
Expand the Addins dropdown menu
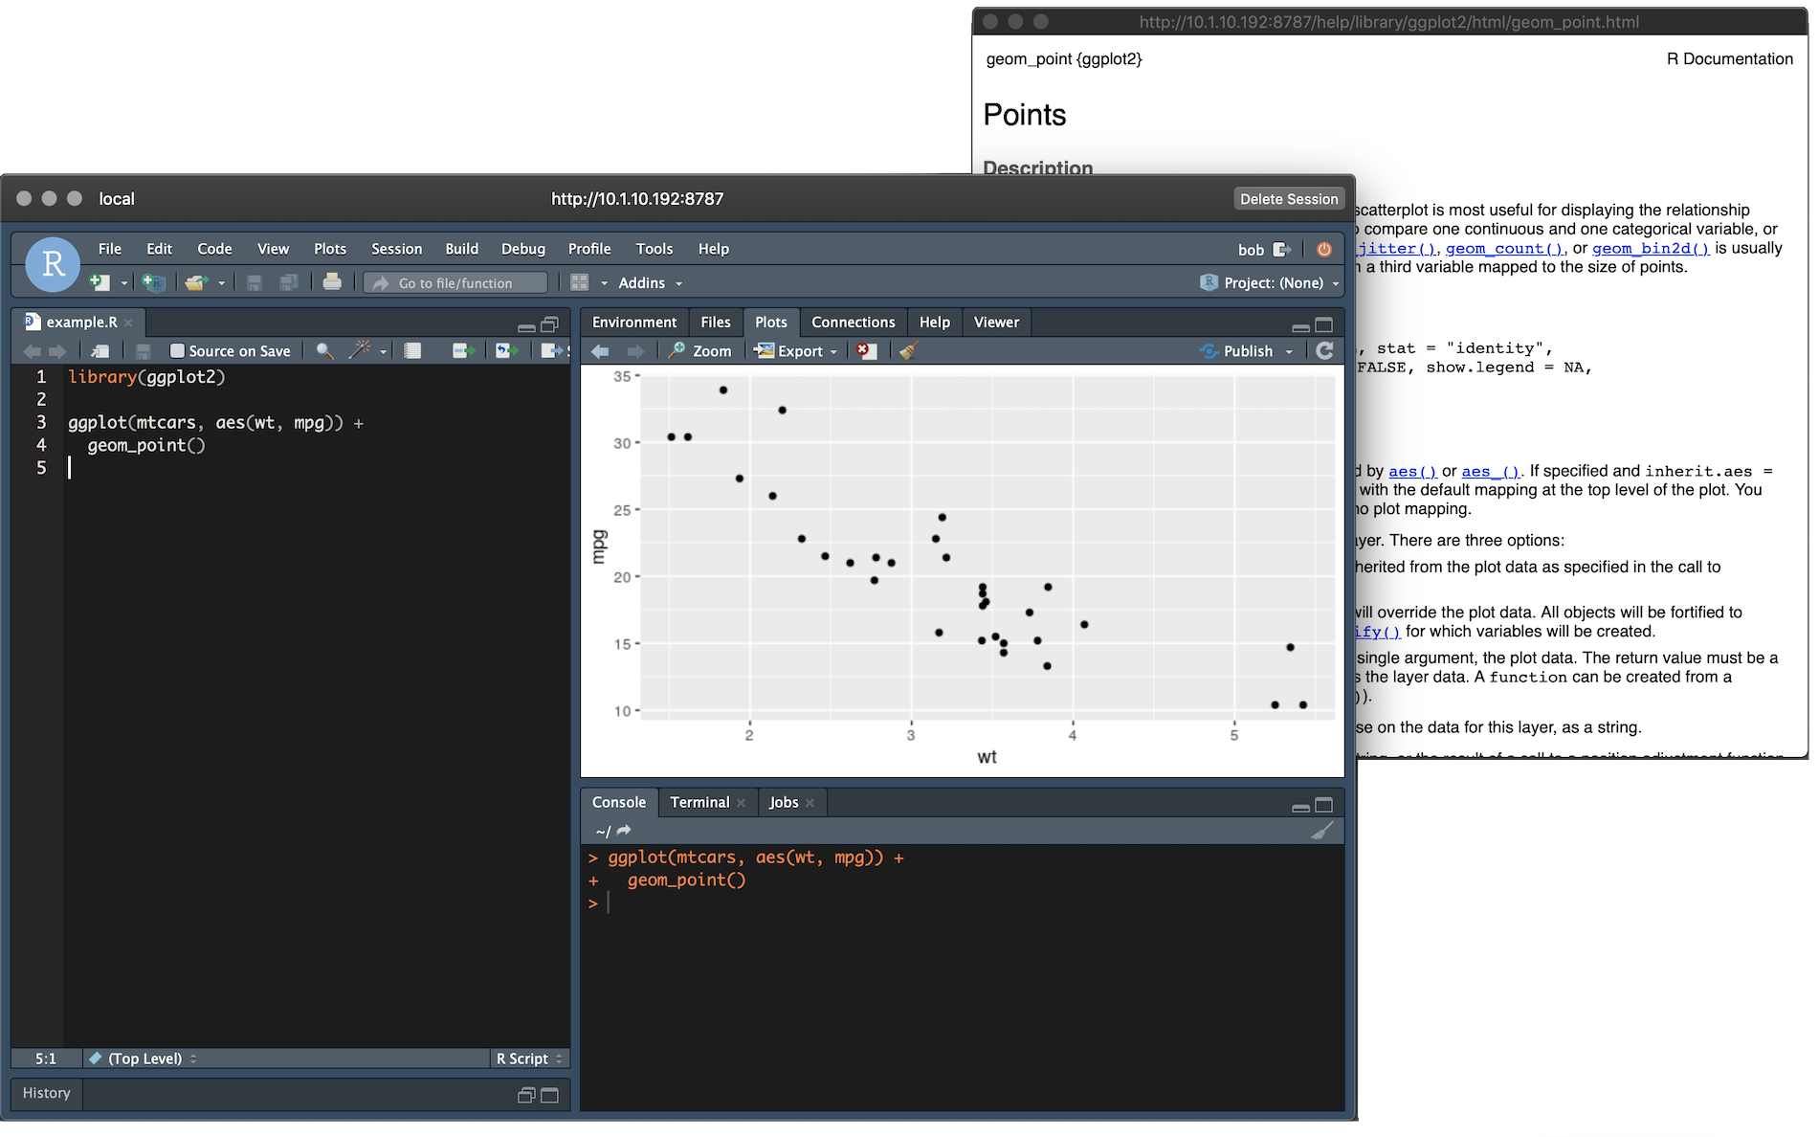click(x=650, y=283)
